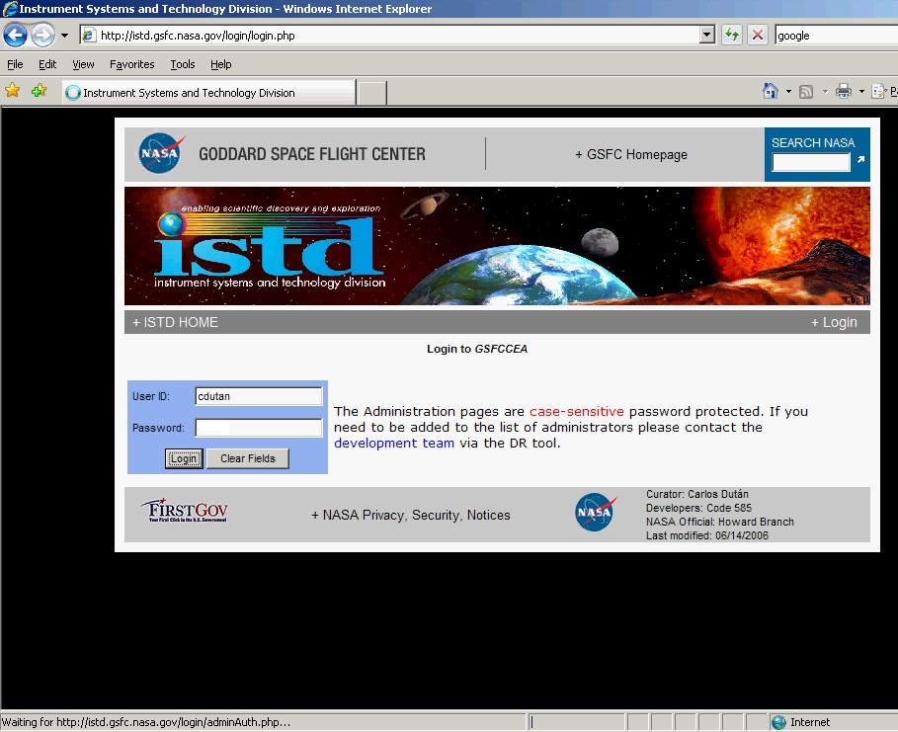Click the Print icon
Image resolution: width=898 pixels, height=732 pixels.
tap(844, 91)
